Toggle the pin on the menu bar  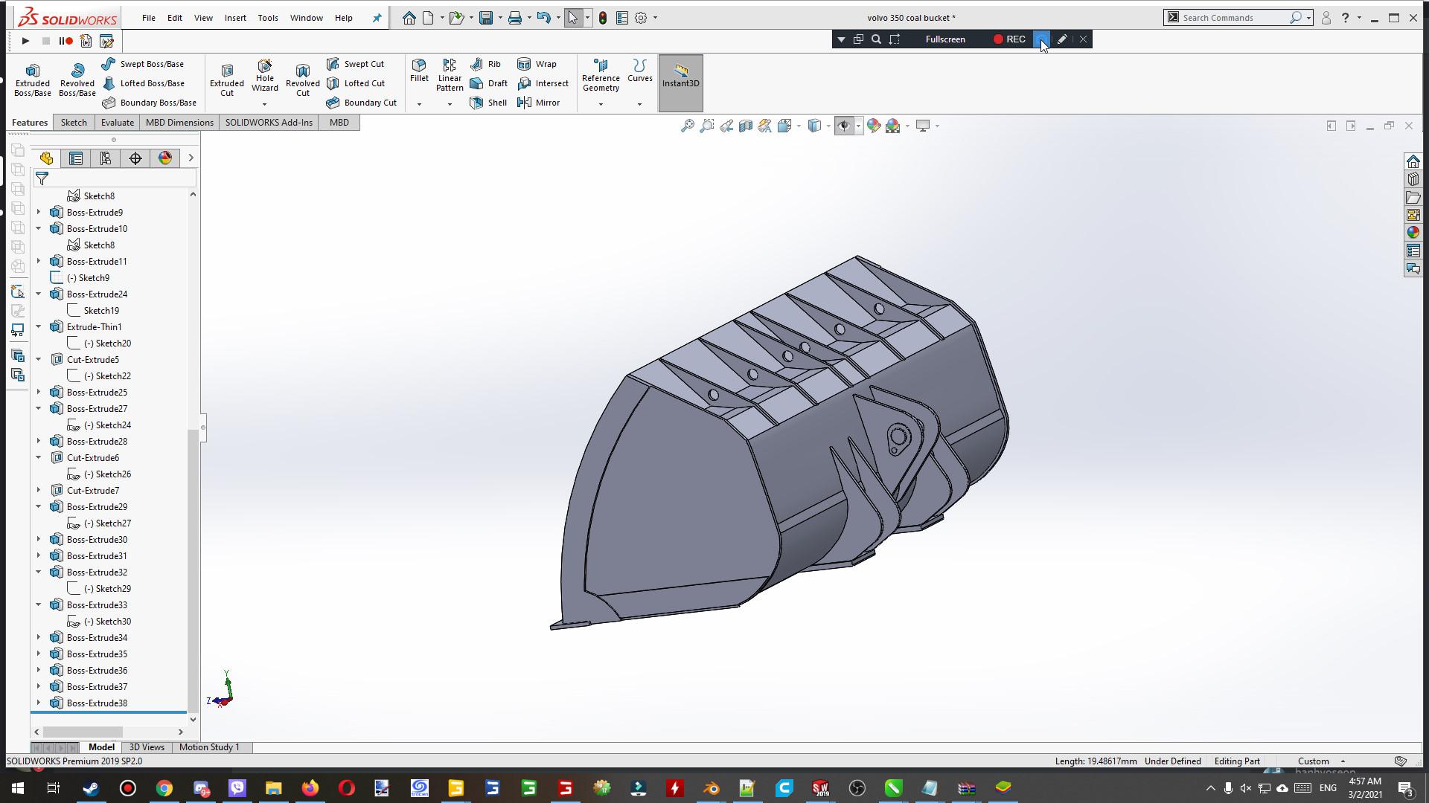pyautogui.click(x=377, y=18)
